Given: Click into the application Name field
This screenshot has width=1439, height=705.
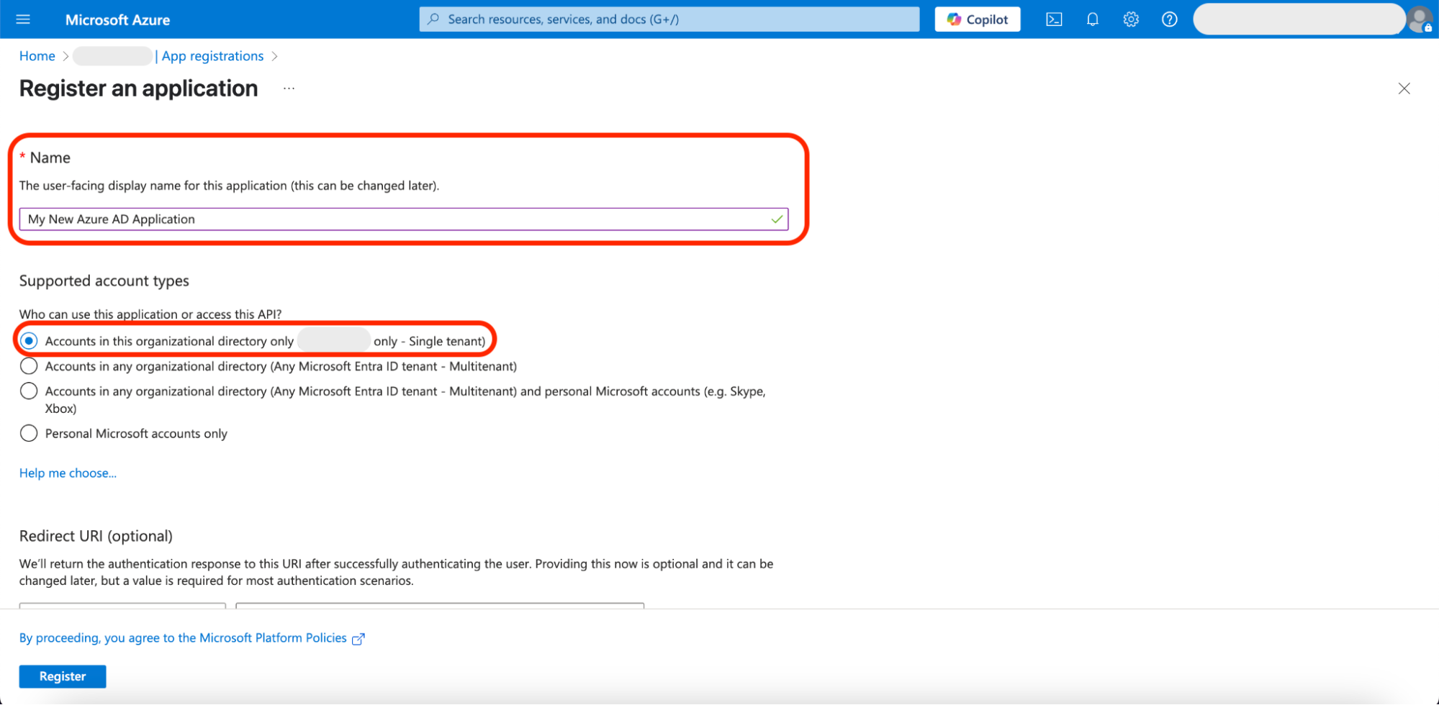Looking at the screenshot, I should tap(404, 219).
